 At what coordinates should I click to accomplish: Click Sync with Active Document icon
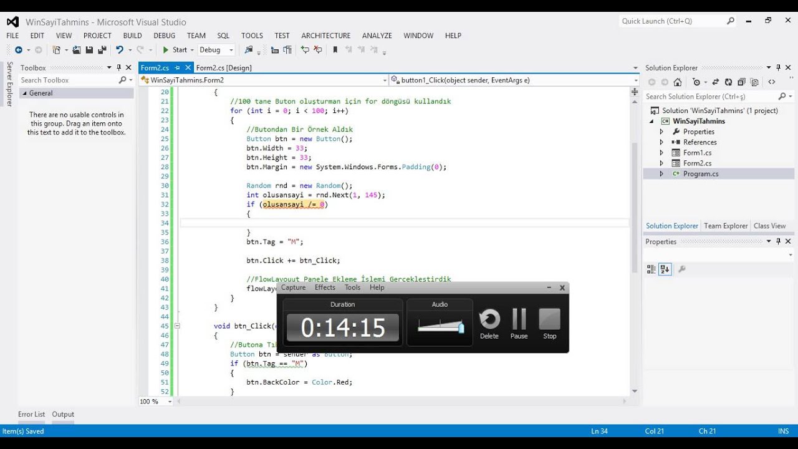(715, 82)
